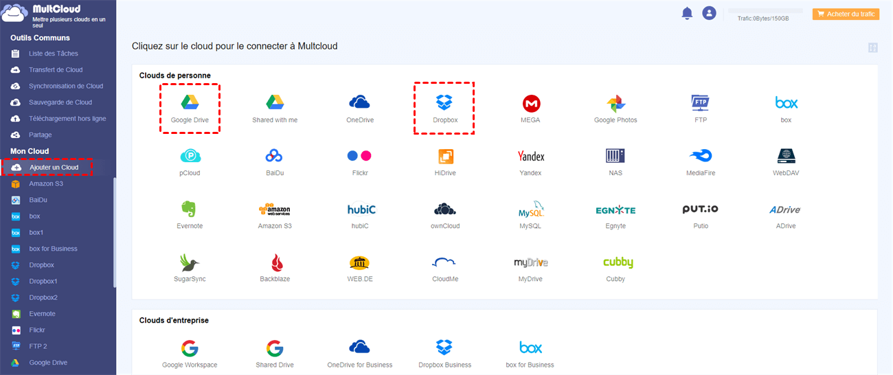
Task: Toggle the grid view layout icon
Action: tap(873, 47)
